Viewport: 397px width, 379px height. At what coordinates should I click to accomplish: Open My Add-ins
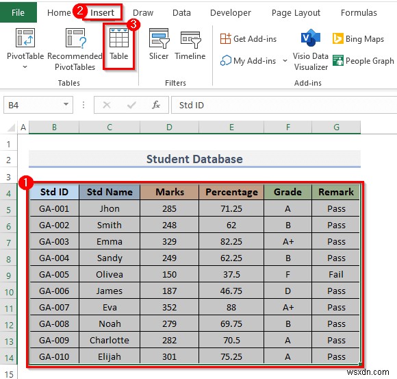[248, 61]
